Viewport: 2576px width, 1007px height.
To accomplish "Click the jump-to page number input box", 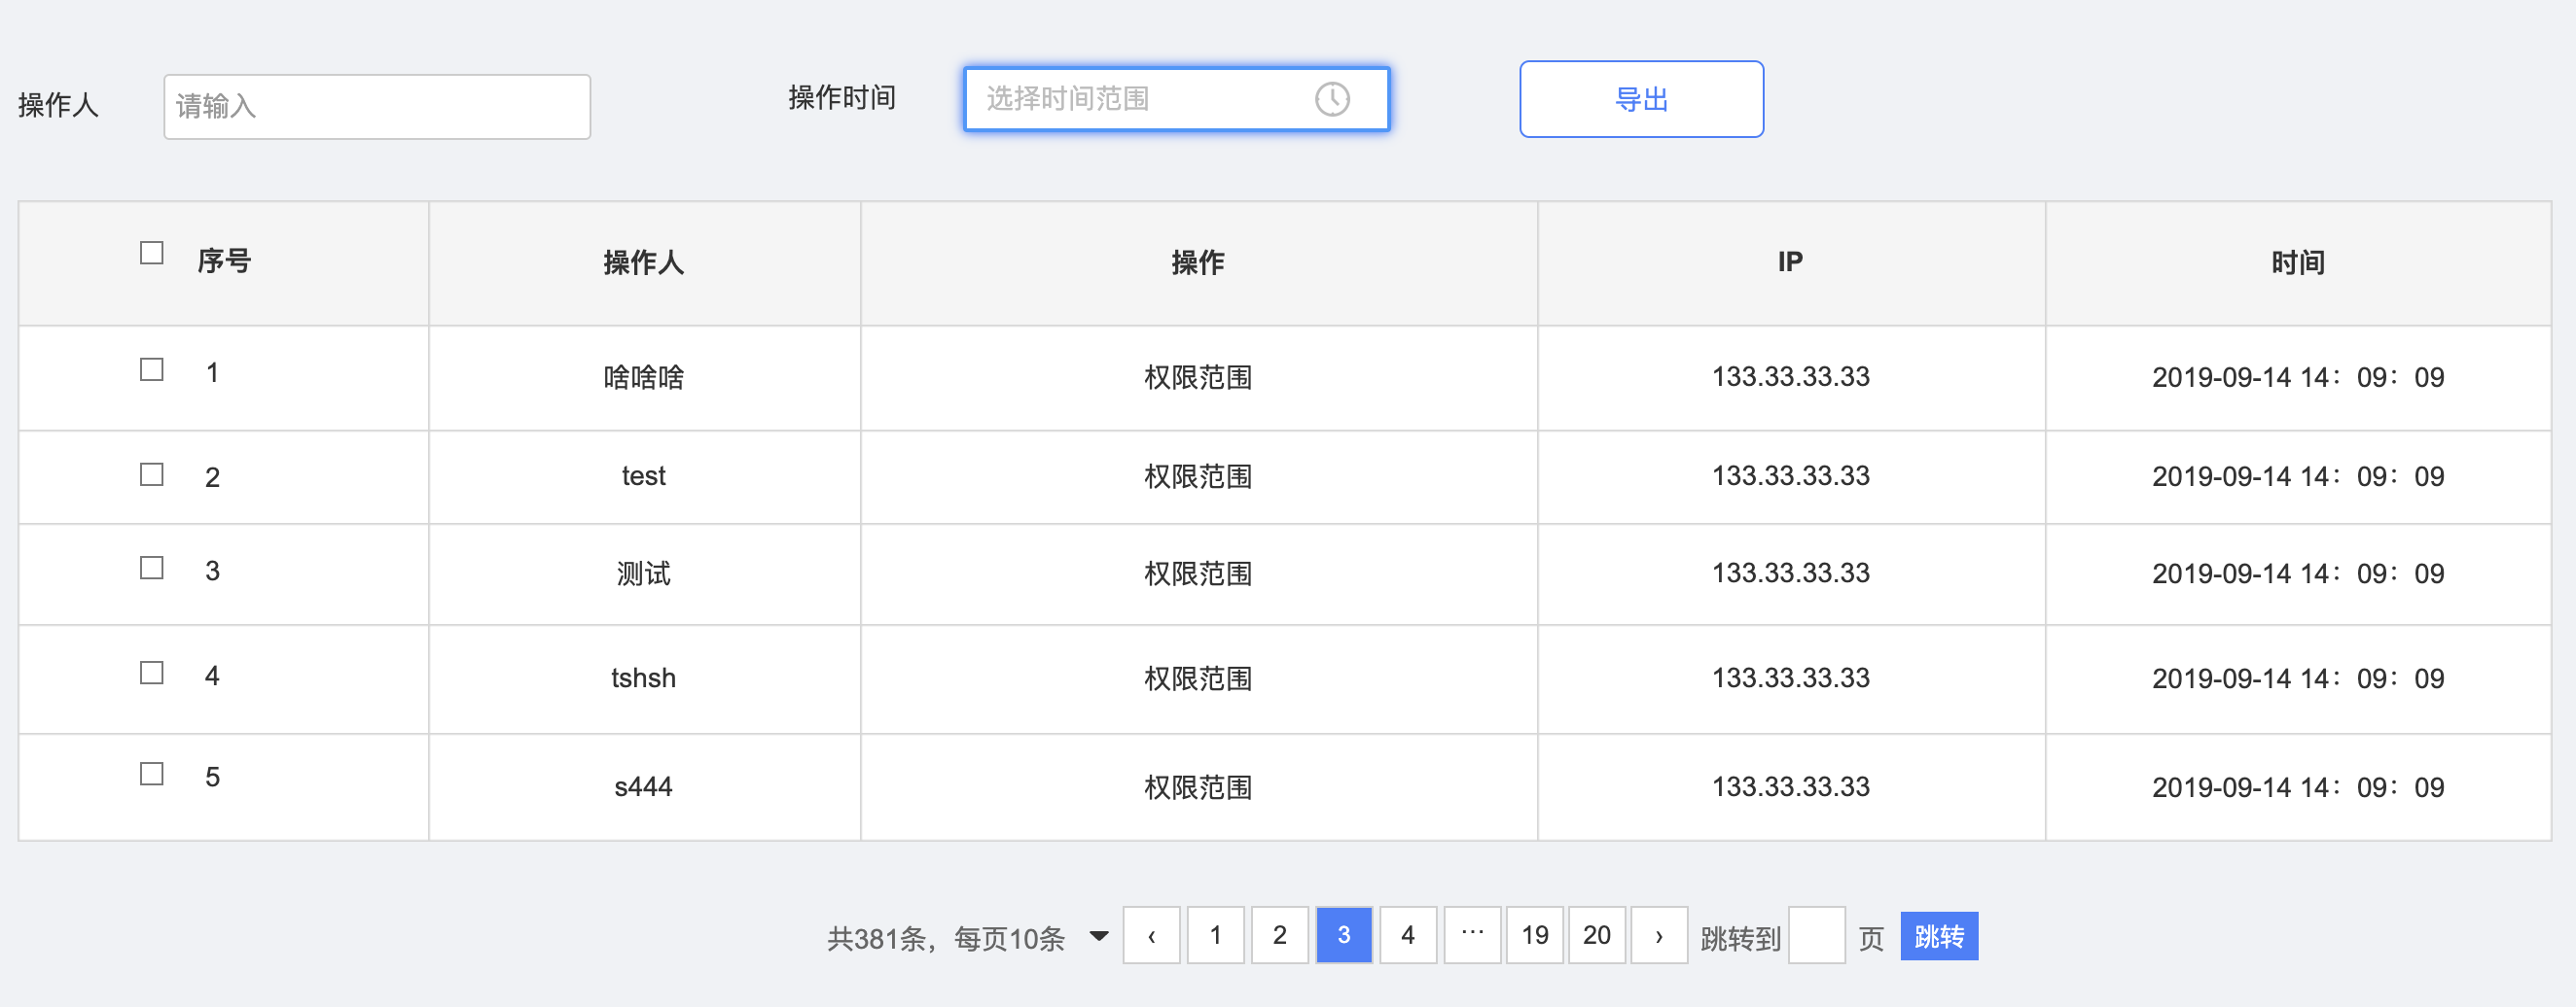I will tap(1816, 936).
